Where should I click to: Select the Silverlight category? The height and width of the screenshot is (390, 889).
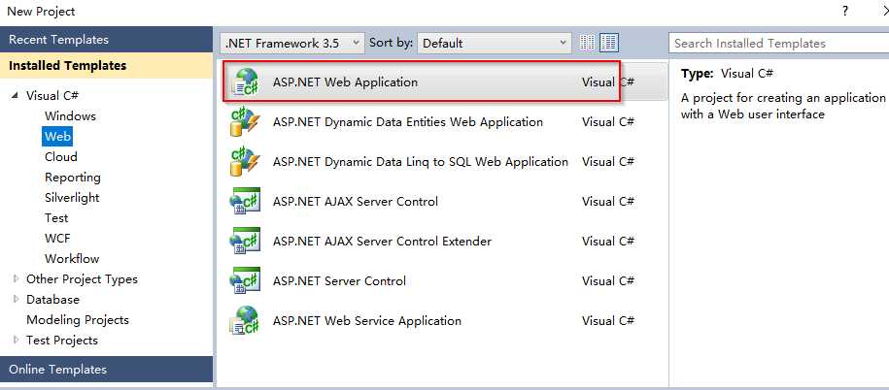[72, 198]
